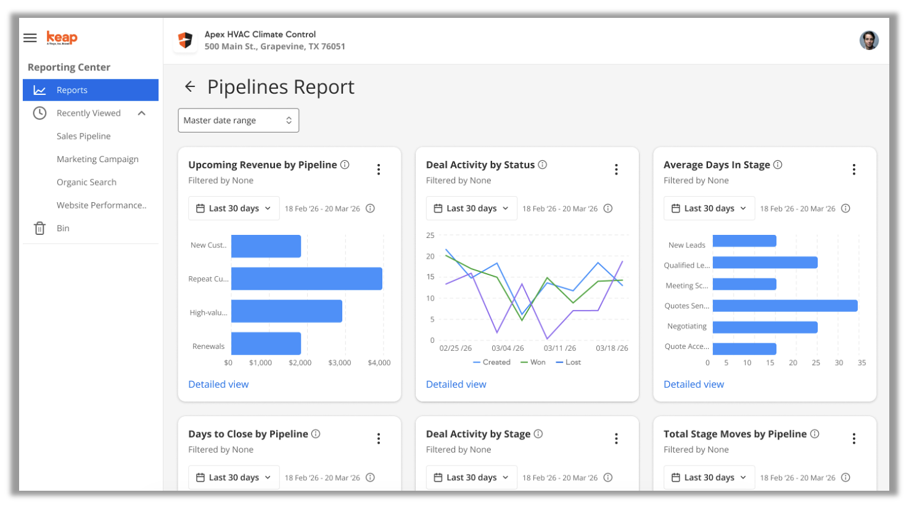
Task: Expand Last 30 days dropdown in Upcoming Revenue
Action: coord(234,208)
